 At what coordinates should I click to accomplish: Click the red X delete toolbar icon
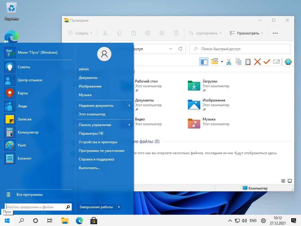coord(257,62)
